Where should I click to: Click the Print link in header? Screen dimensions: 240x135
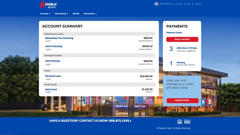click(180, 4)
